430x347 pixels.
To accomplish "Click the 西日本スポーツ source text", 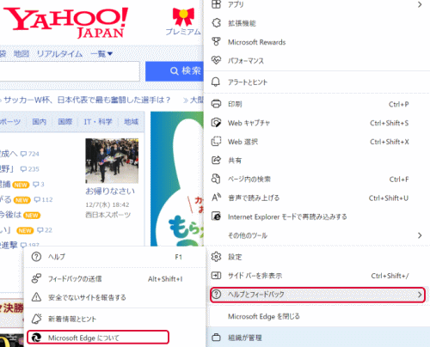I will (x=108, y=215).
